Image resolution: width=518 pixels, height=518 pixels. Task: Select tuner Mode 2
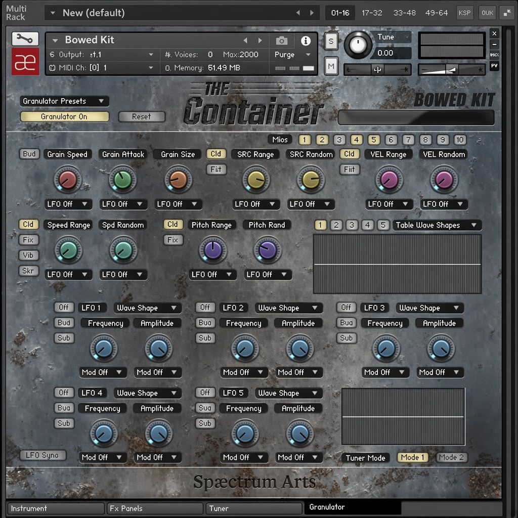coord(451,457)
